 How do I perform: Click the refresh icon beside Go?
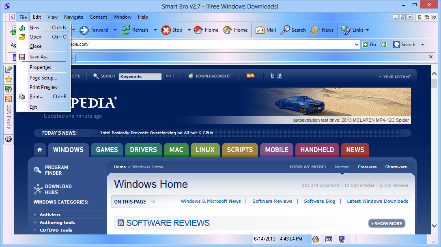(384, 45)
